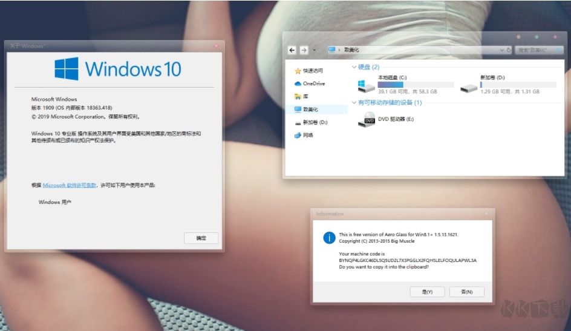This screenshot has width=571, height=331.
Task: Select 致美化 computer icon in sidebar
Action: click(298, 110)
